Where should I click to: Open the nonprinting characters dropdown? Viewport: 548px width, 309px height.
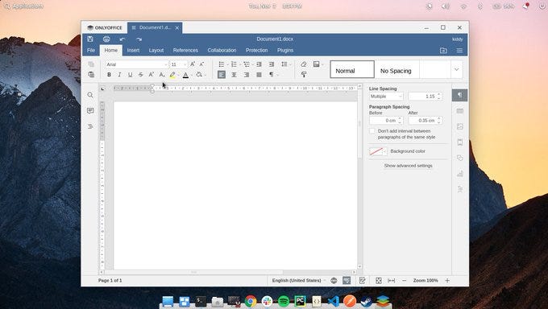coord(277,75)
